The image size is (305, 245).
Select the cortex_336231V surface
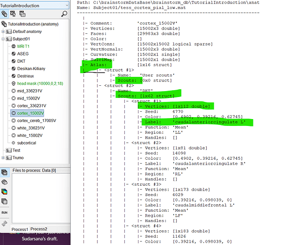(x=32, y=106)
